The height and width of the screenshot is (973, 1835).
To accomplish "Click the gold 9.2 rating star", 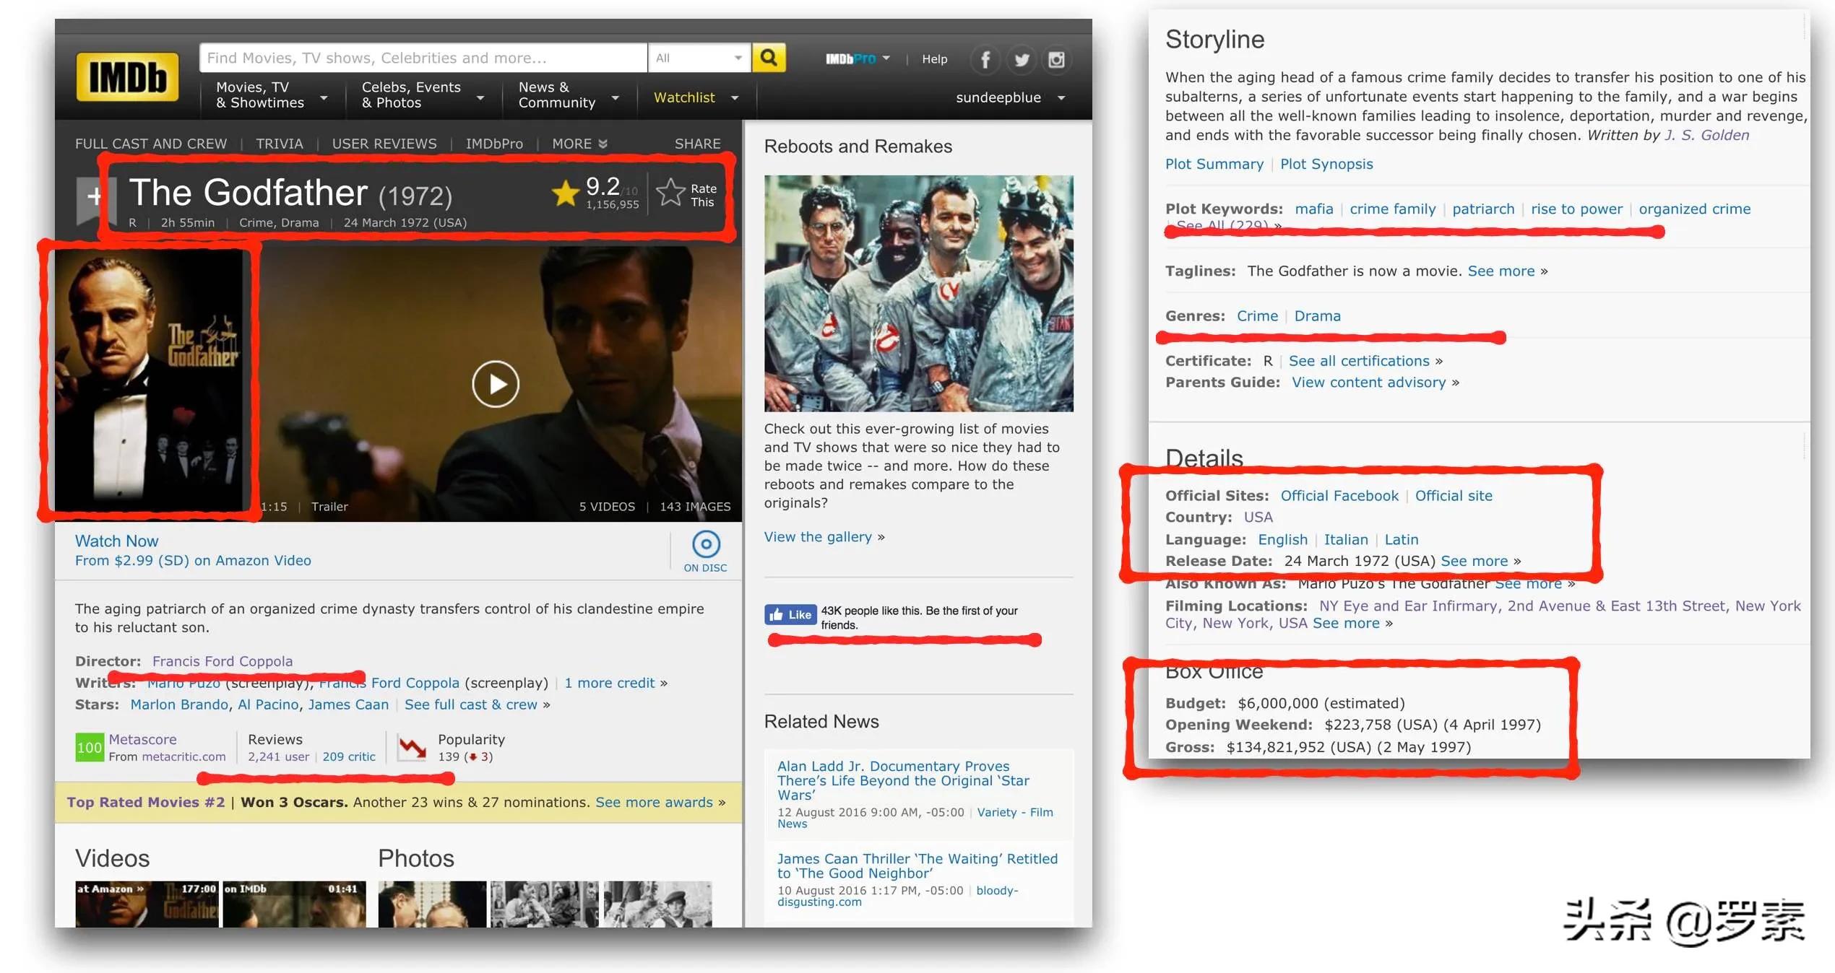I will click(x=565, y=193).
